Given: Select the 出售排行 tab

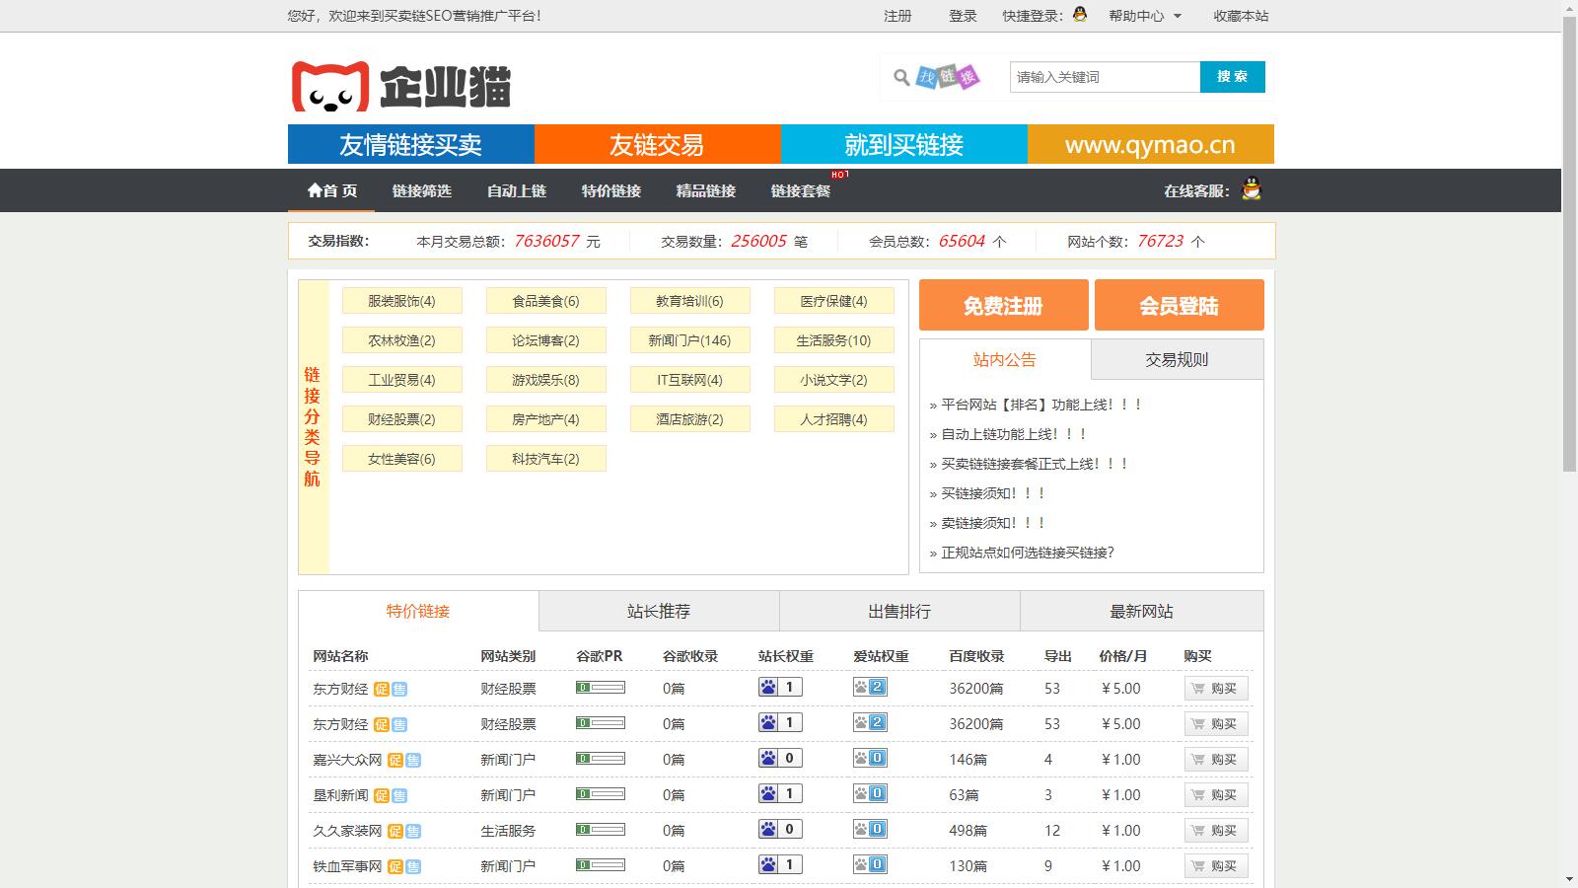Looking at the screenshot, I should pos(899,612).
